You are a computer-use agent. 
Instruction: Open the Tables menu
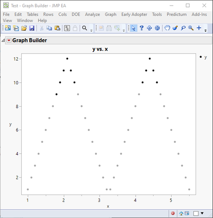(x=33, y=14)
